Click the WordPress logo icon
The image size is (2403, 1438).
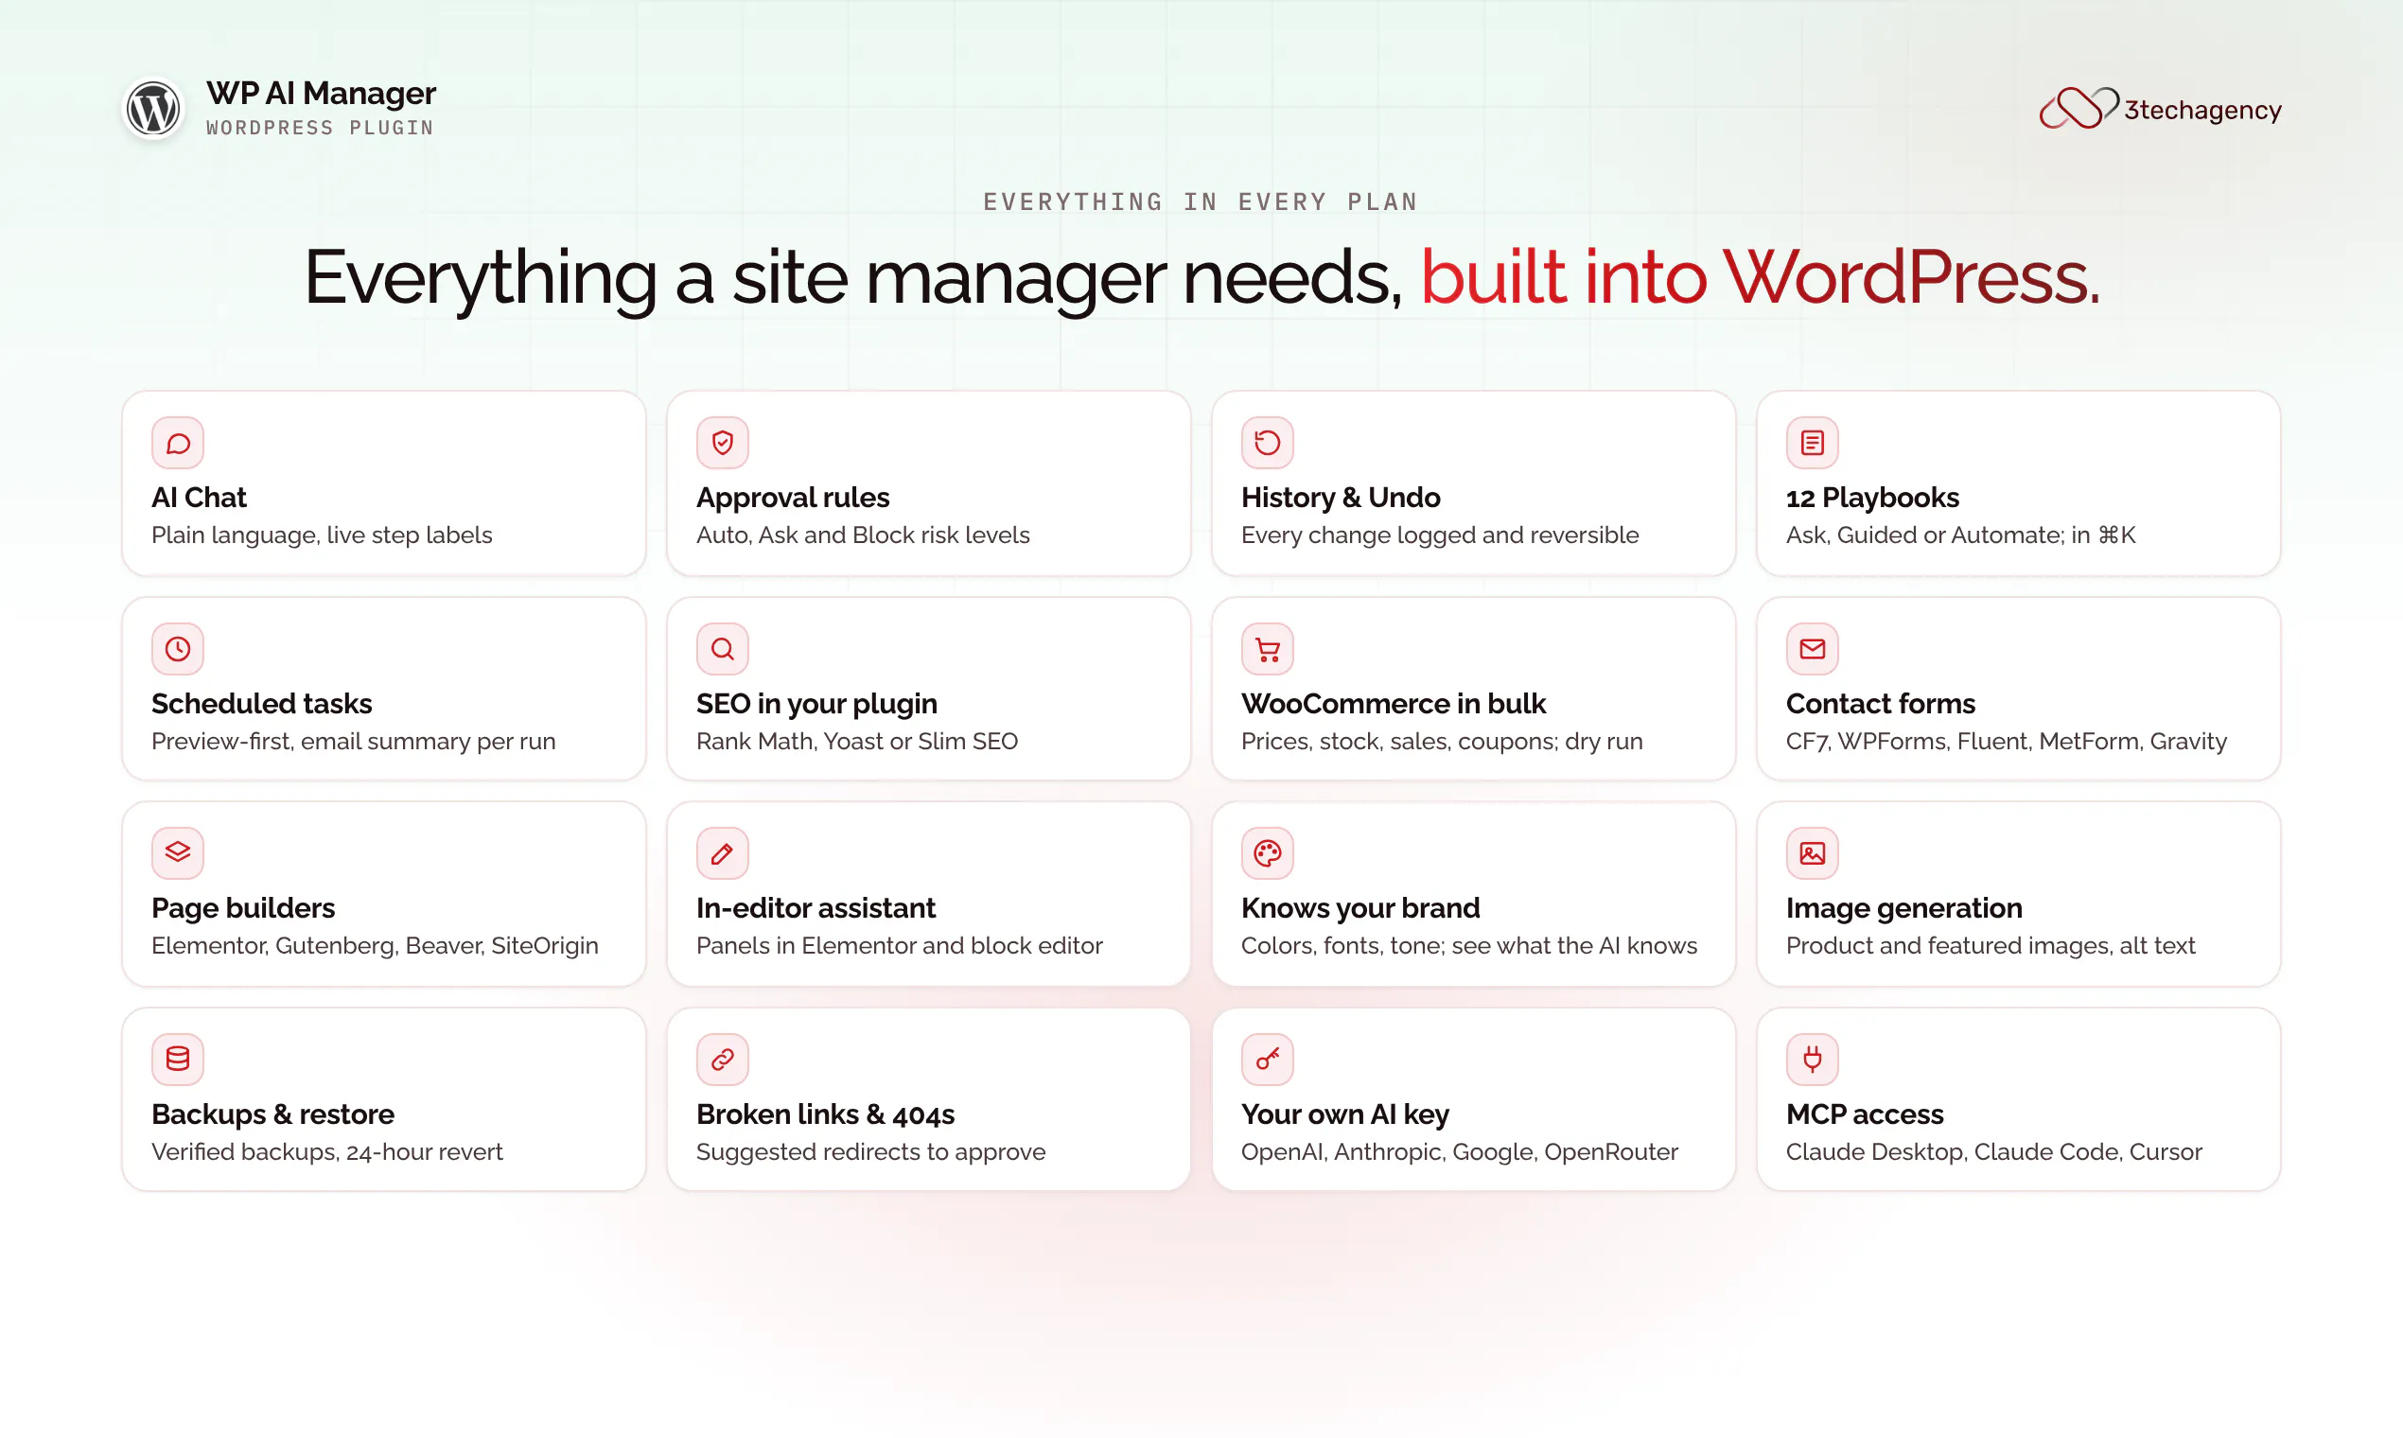(x=153, y=109)
